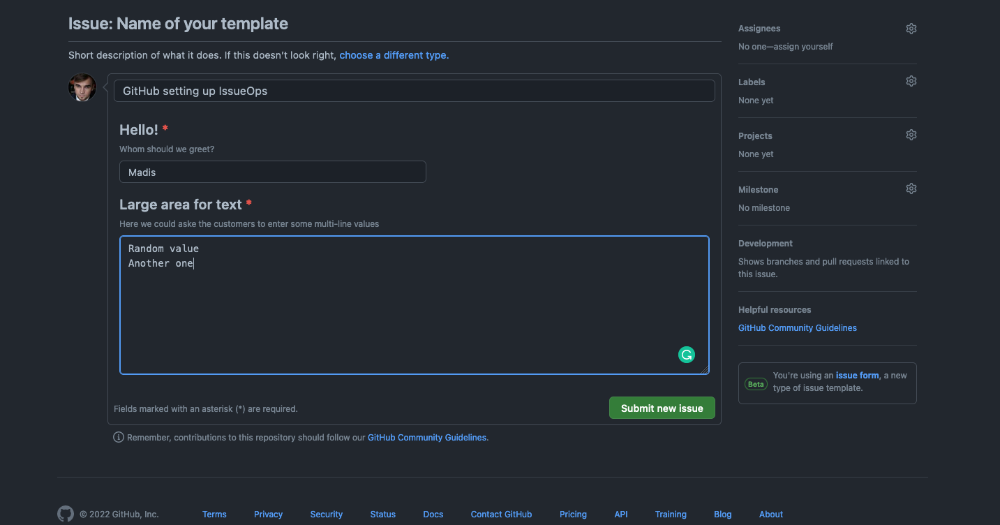Screen dimensions: 1000x525
Task: Click the user avatar picture
Action: 82,88
